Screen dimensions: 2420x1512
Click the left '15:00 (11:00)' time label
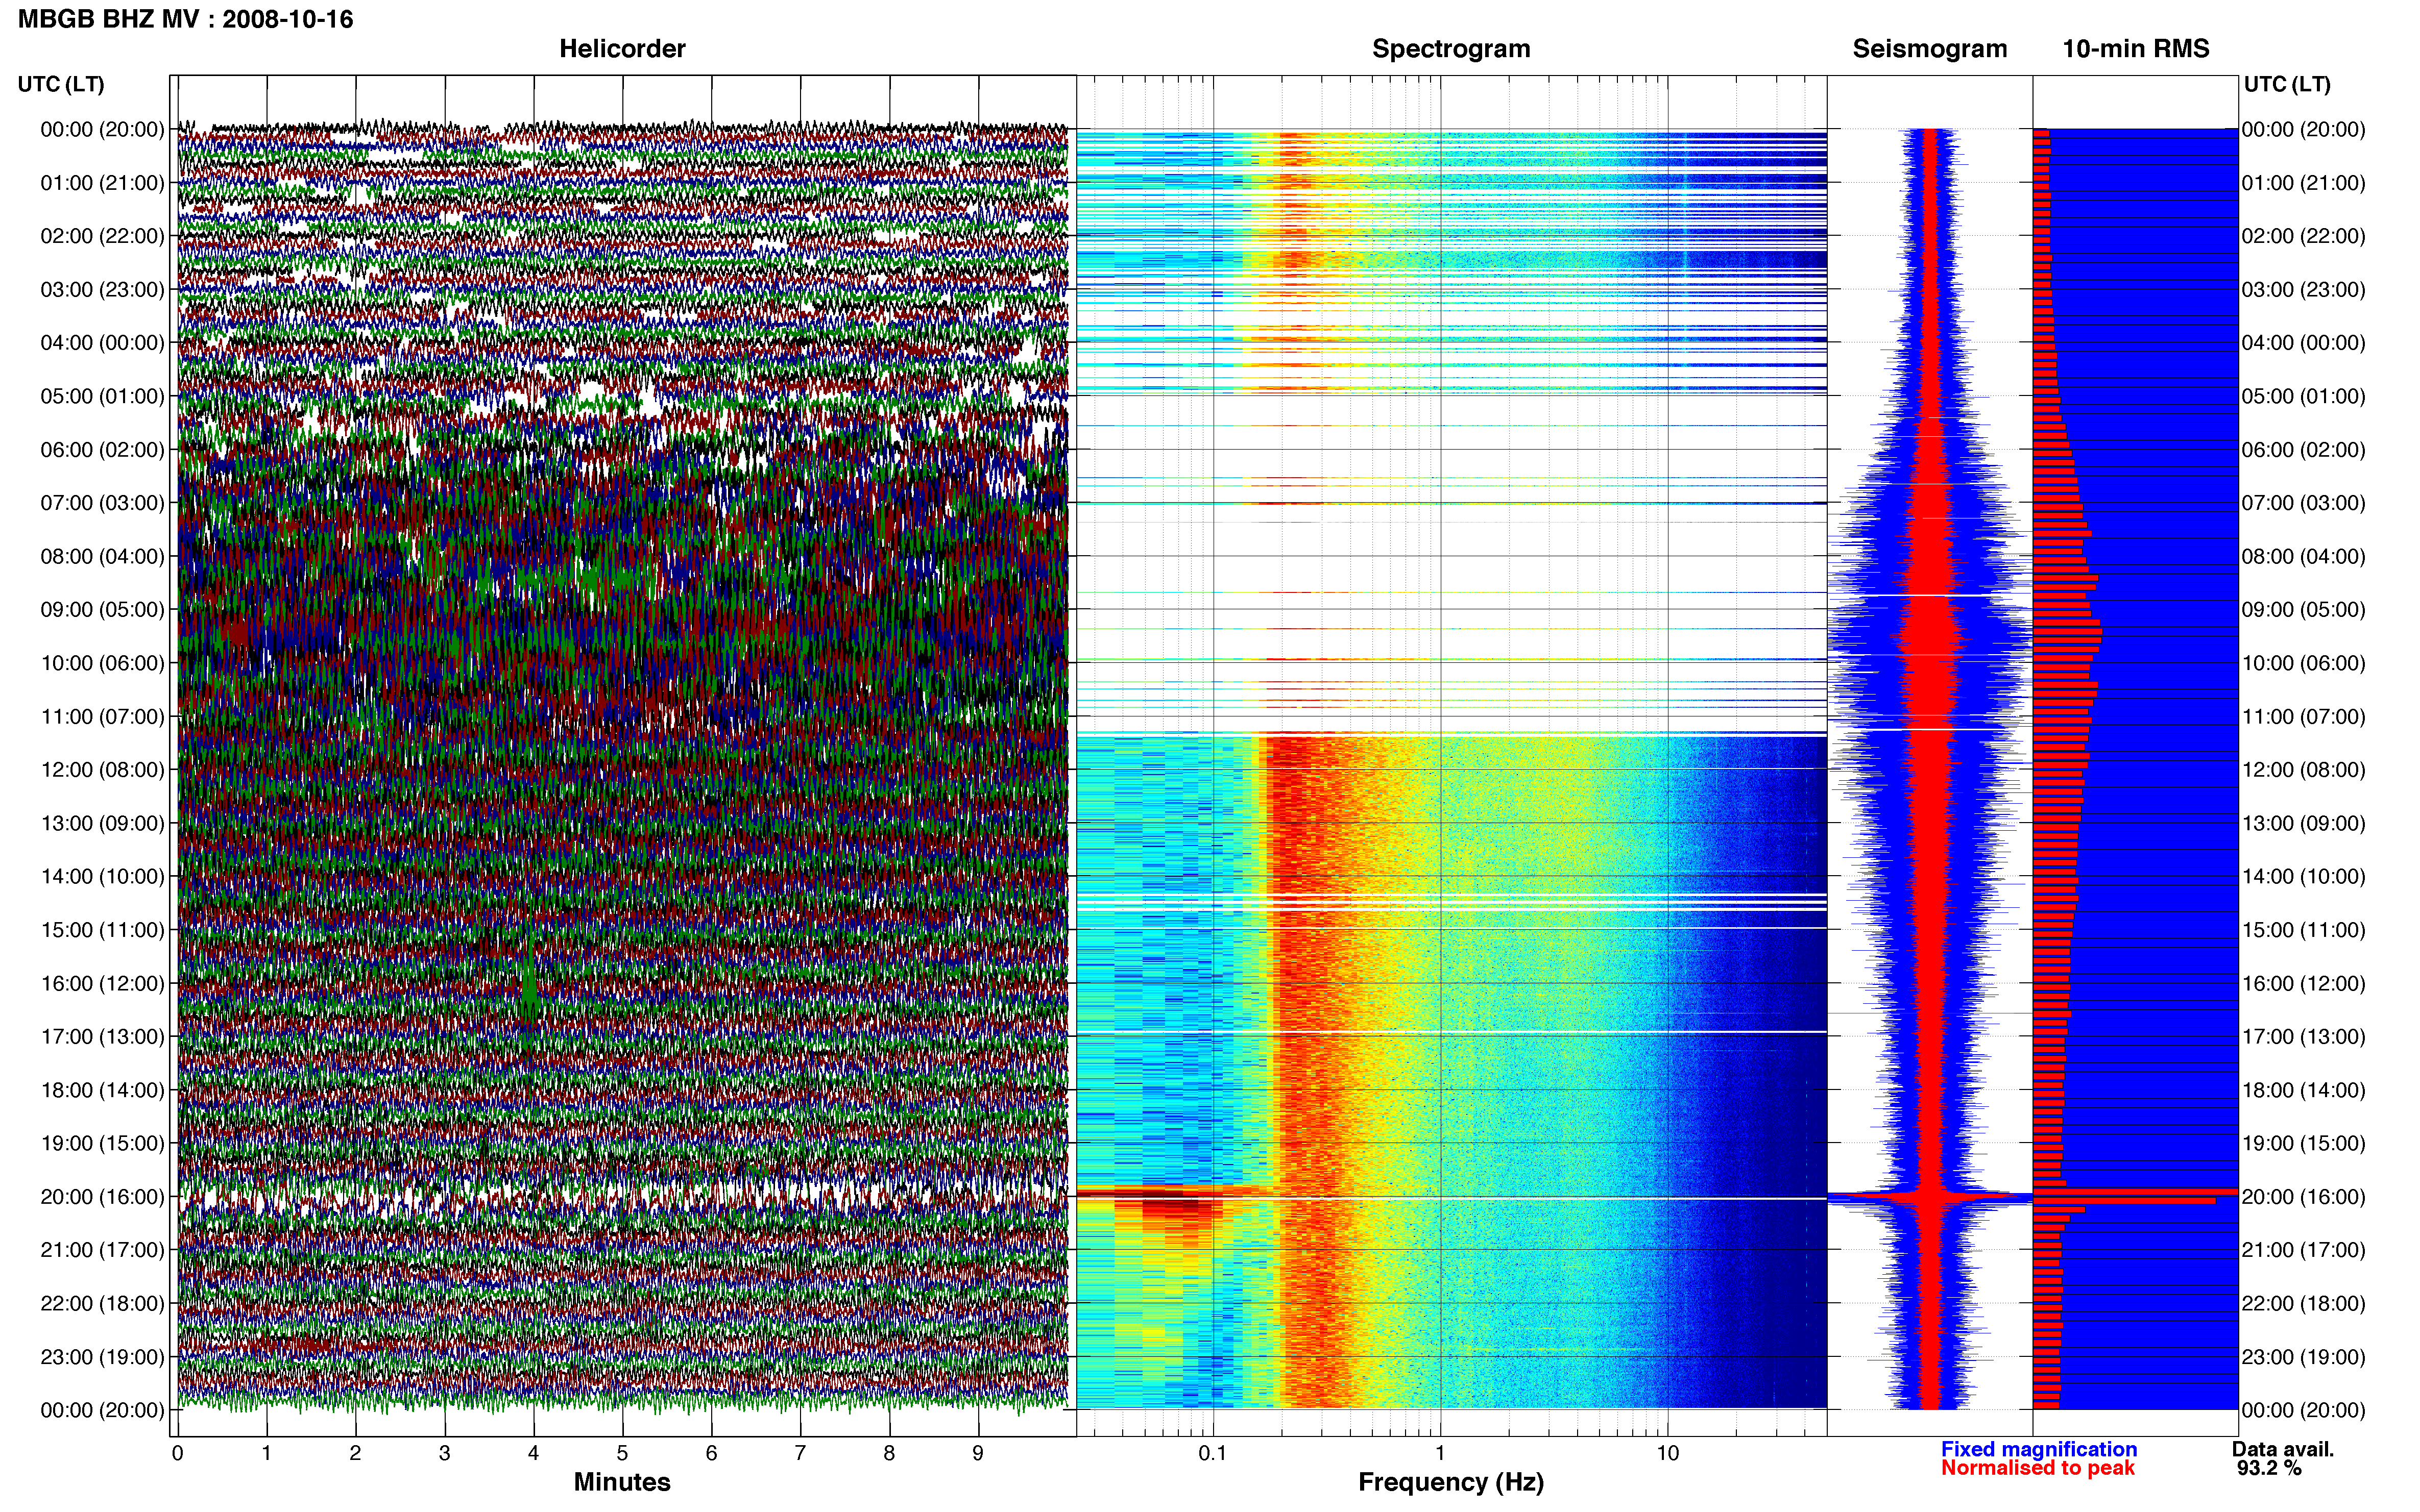[102, 930]
